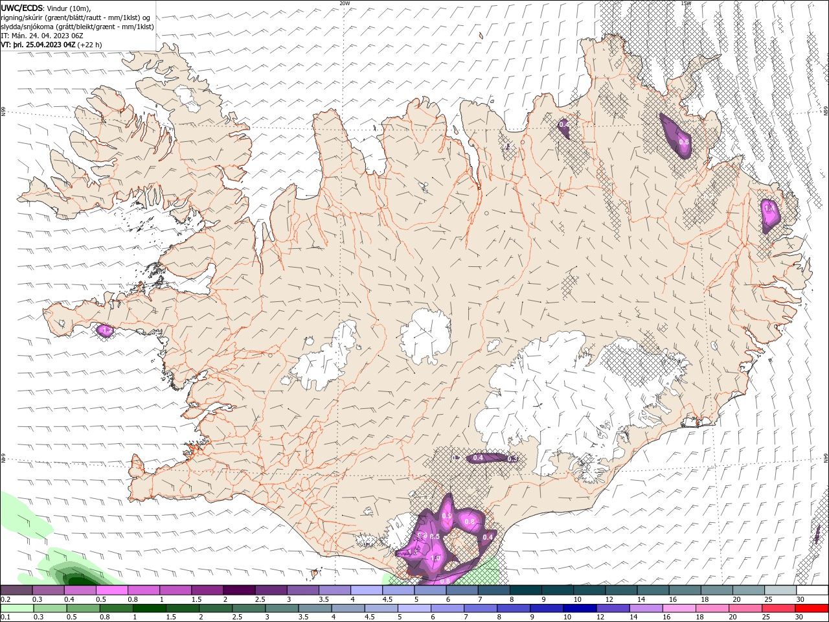Click the '0.5' value in the southern purple area

click(x=435, y=536)
